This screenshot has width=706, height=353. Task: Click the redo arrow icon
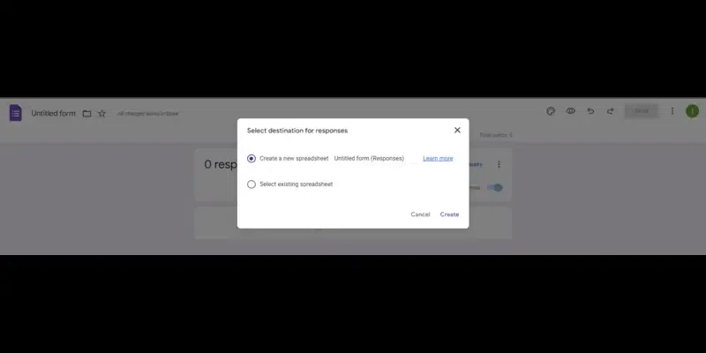pyautogui.click(x=610, y=111)
